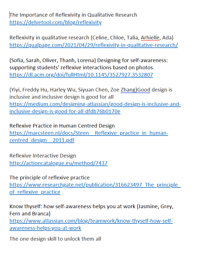
Task: Click the name "Sofia" in parentheses
Action: coord(18,60)
